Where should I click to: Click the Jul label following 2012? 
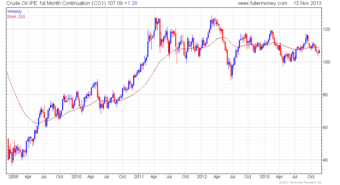(x=232, y=177)
